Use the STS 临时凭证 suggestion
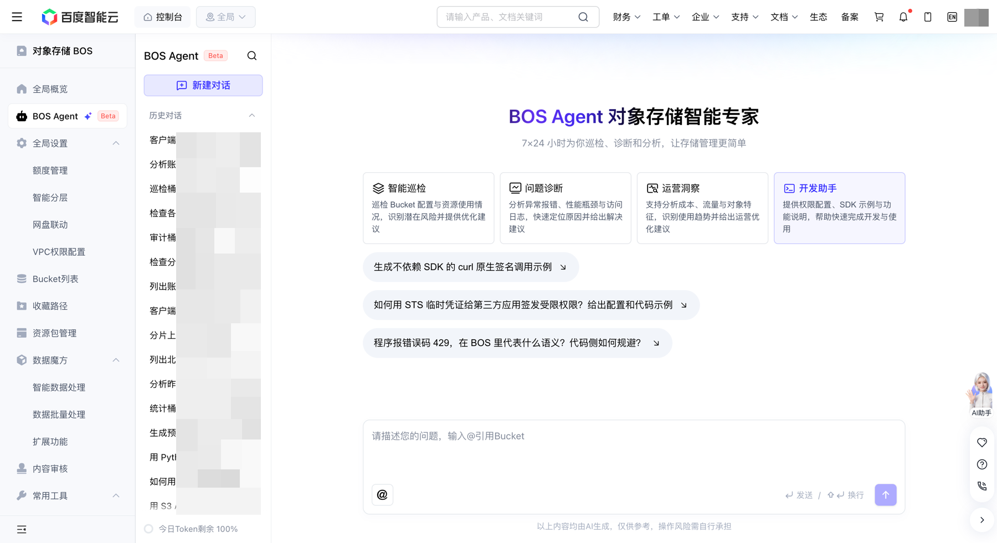Image resolution: width=997 pixels, height=543 pixels. 531,305
